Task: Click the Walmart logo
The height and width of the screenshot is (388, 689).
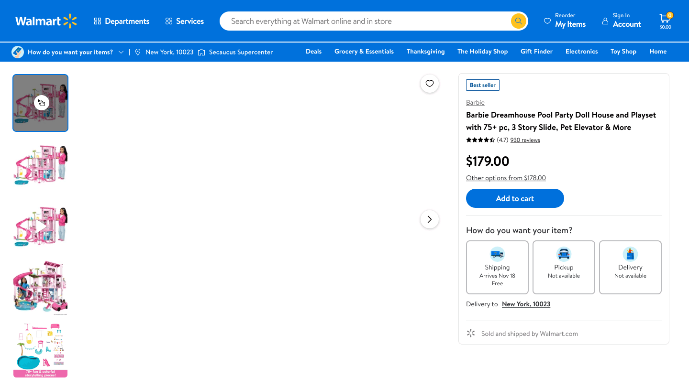Action: tap(46, 21)
